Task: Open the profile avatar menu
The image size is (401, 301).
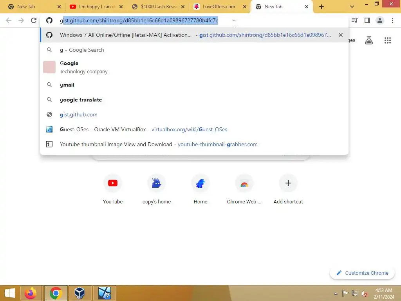Action: pos(380,20)
